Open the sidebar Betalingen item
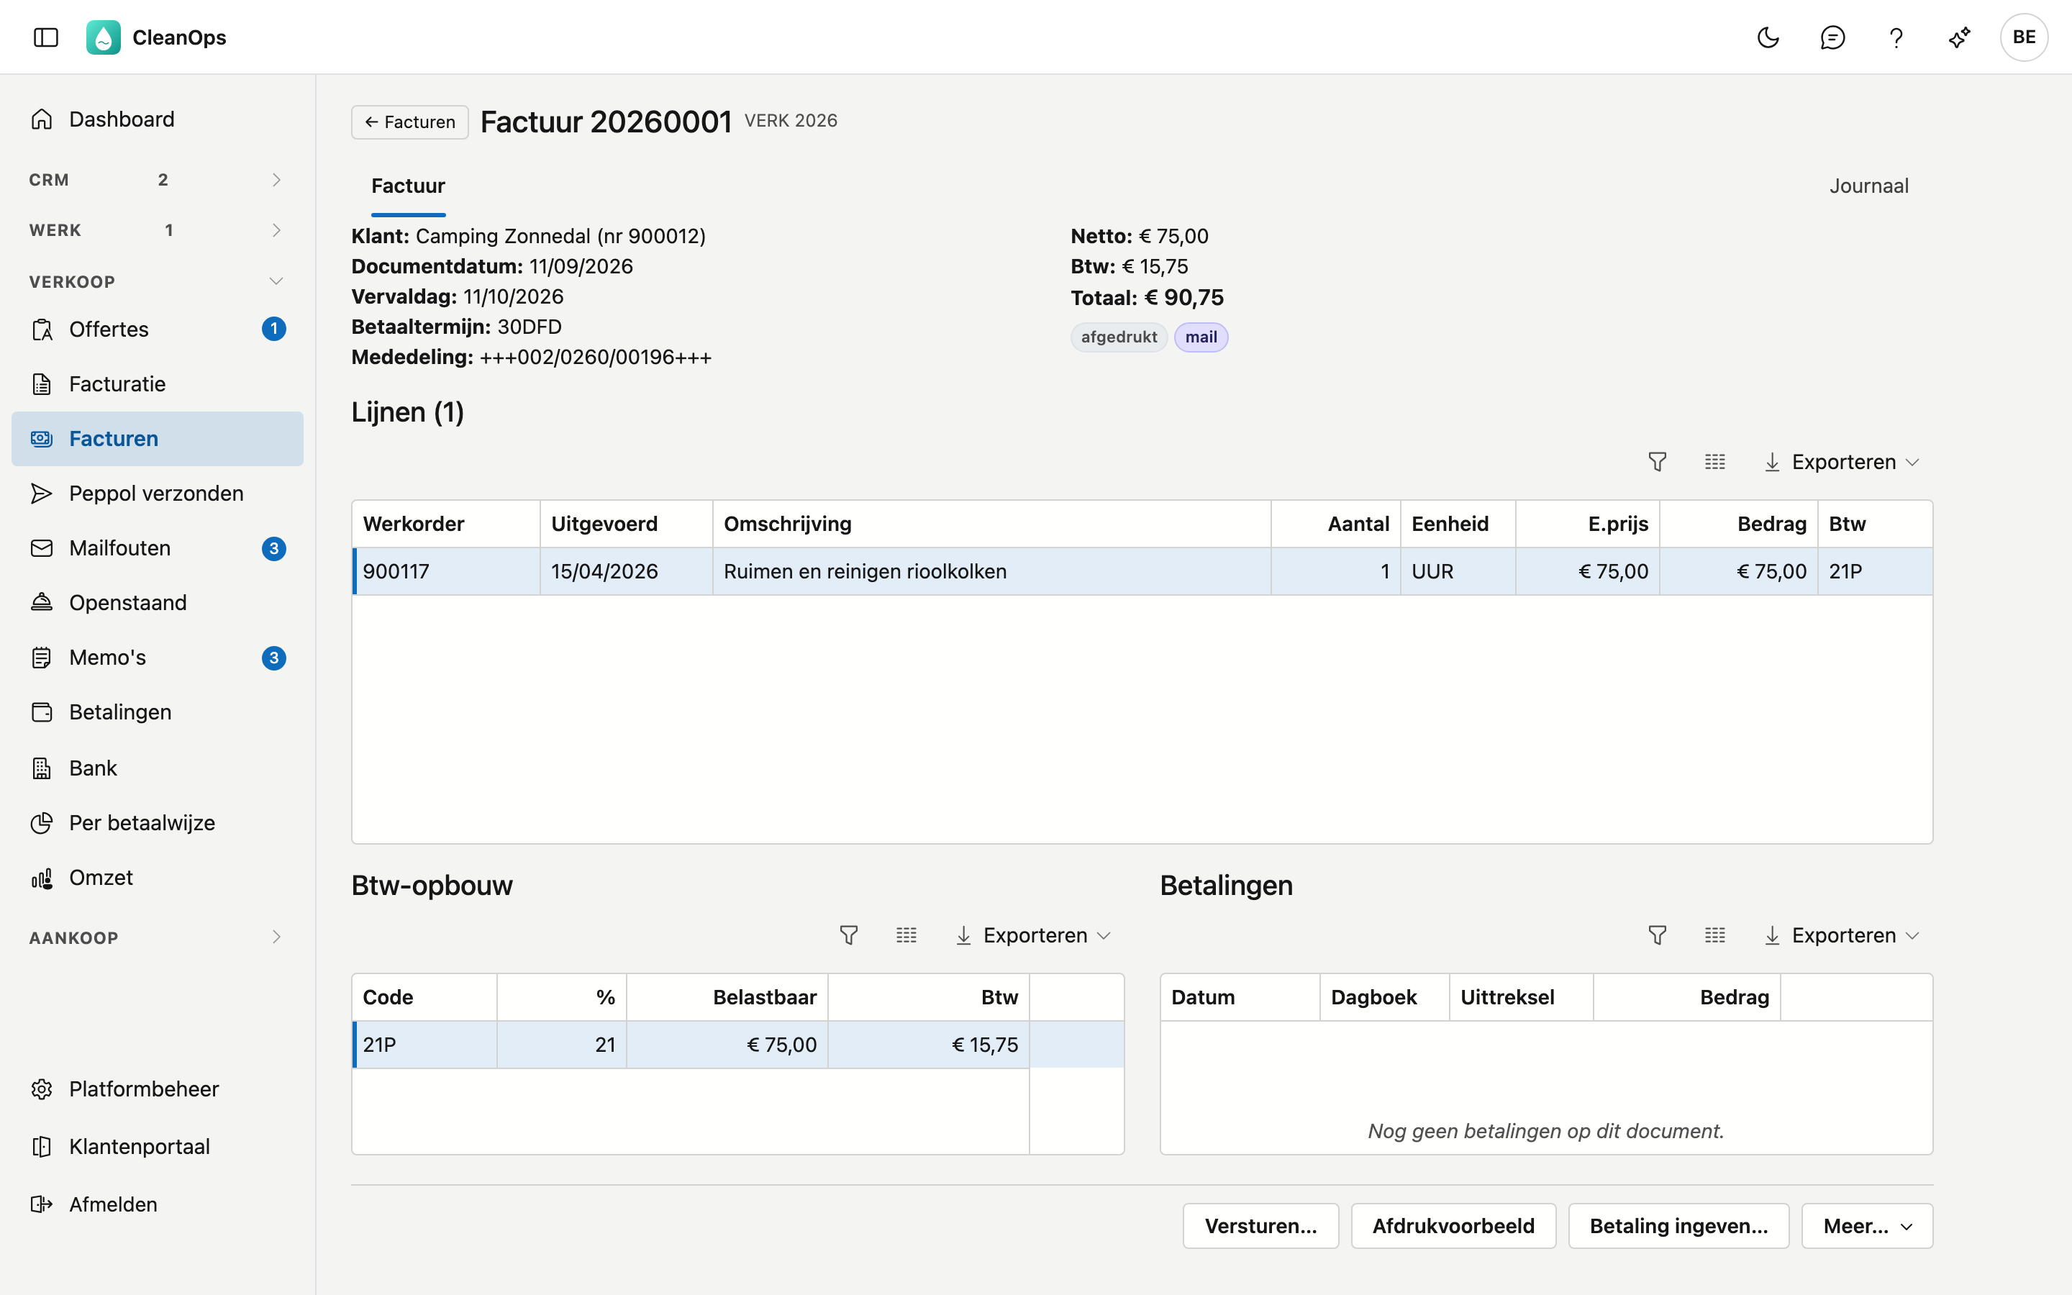 point(158,712)
